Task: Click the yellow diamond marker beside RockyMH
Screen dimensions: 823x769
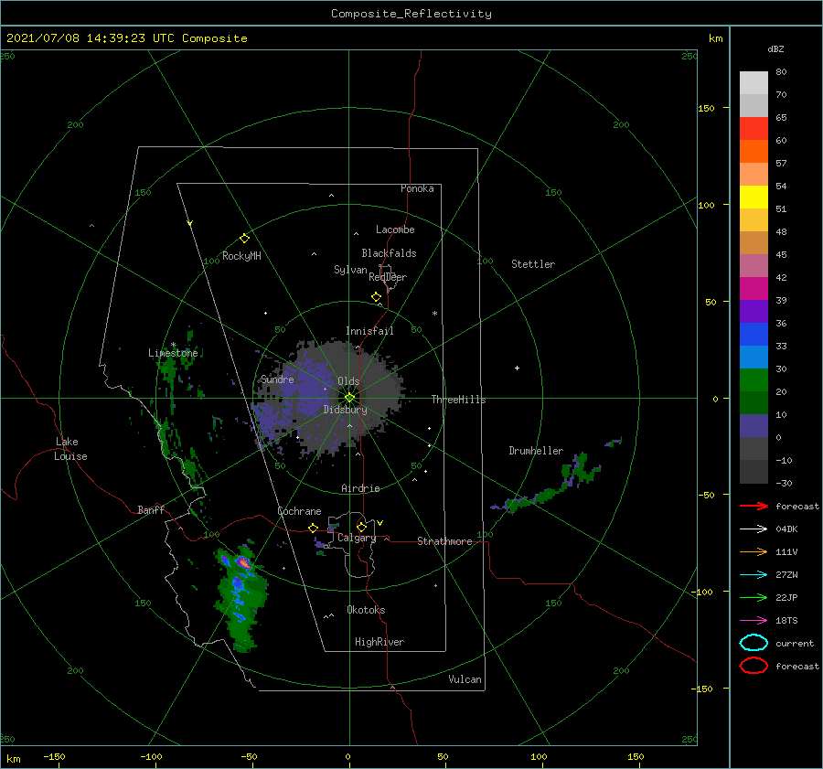Action: point(244,239)
